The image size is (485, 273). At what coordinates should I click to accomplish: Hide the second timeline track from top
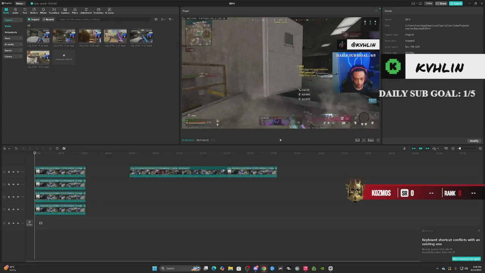pyautogui.click(x=13, y=184)
